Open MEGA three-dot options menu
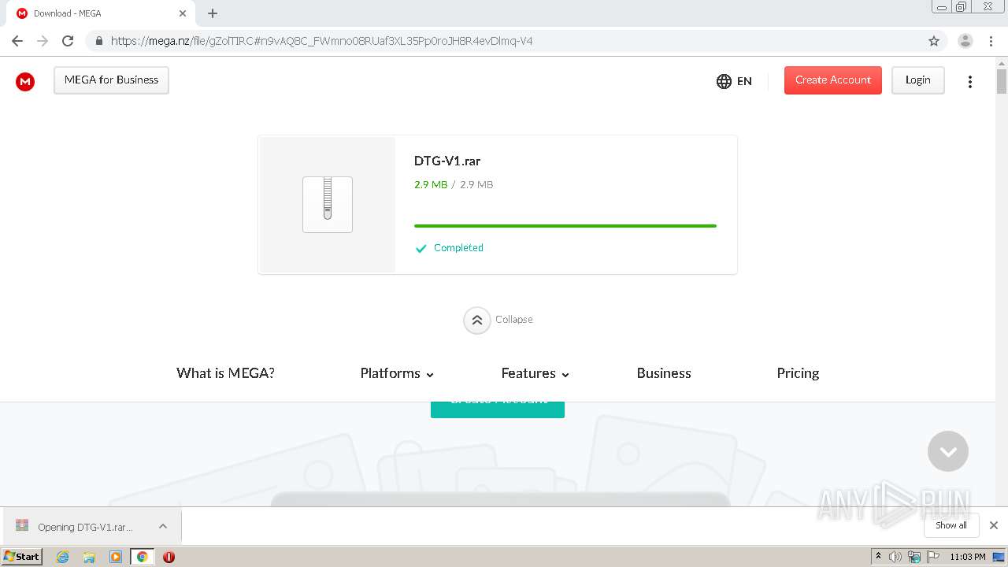The width and height of the screenshot is (1008, 567). [970, 81]
